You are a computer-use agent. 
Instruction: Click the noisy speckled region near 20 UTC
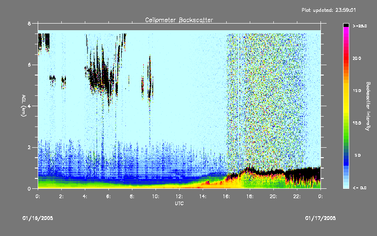pos(273,101)
